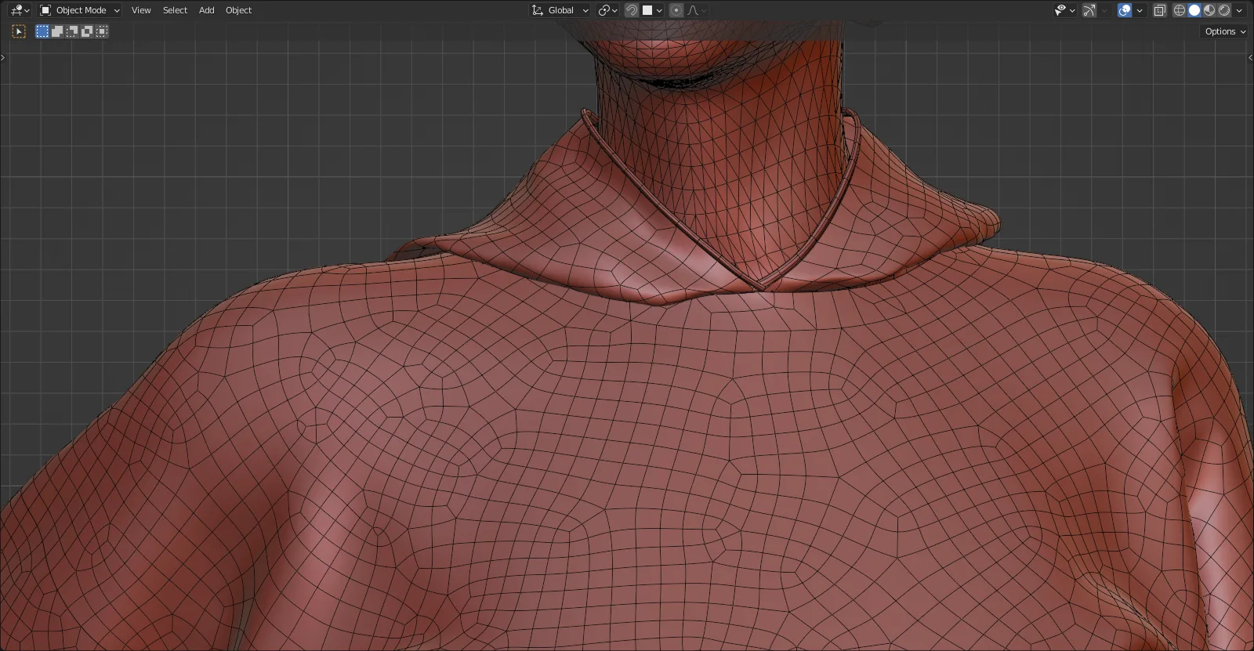
Task: Toggle the viewport gizmos button
Action: [x=1089, y=10]
